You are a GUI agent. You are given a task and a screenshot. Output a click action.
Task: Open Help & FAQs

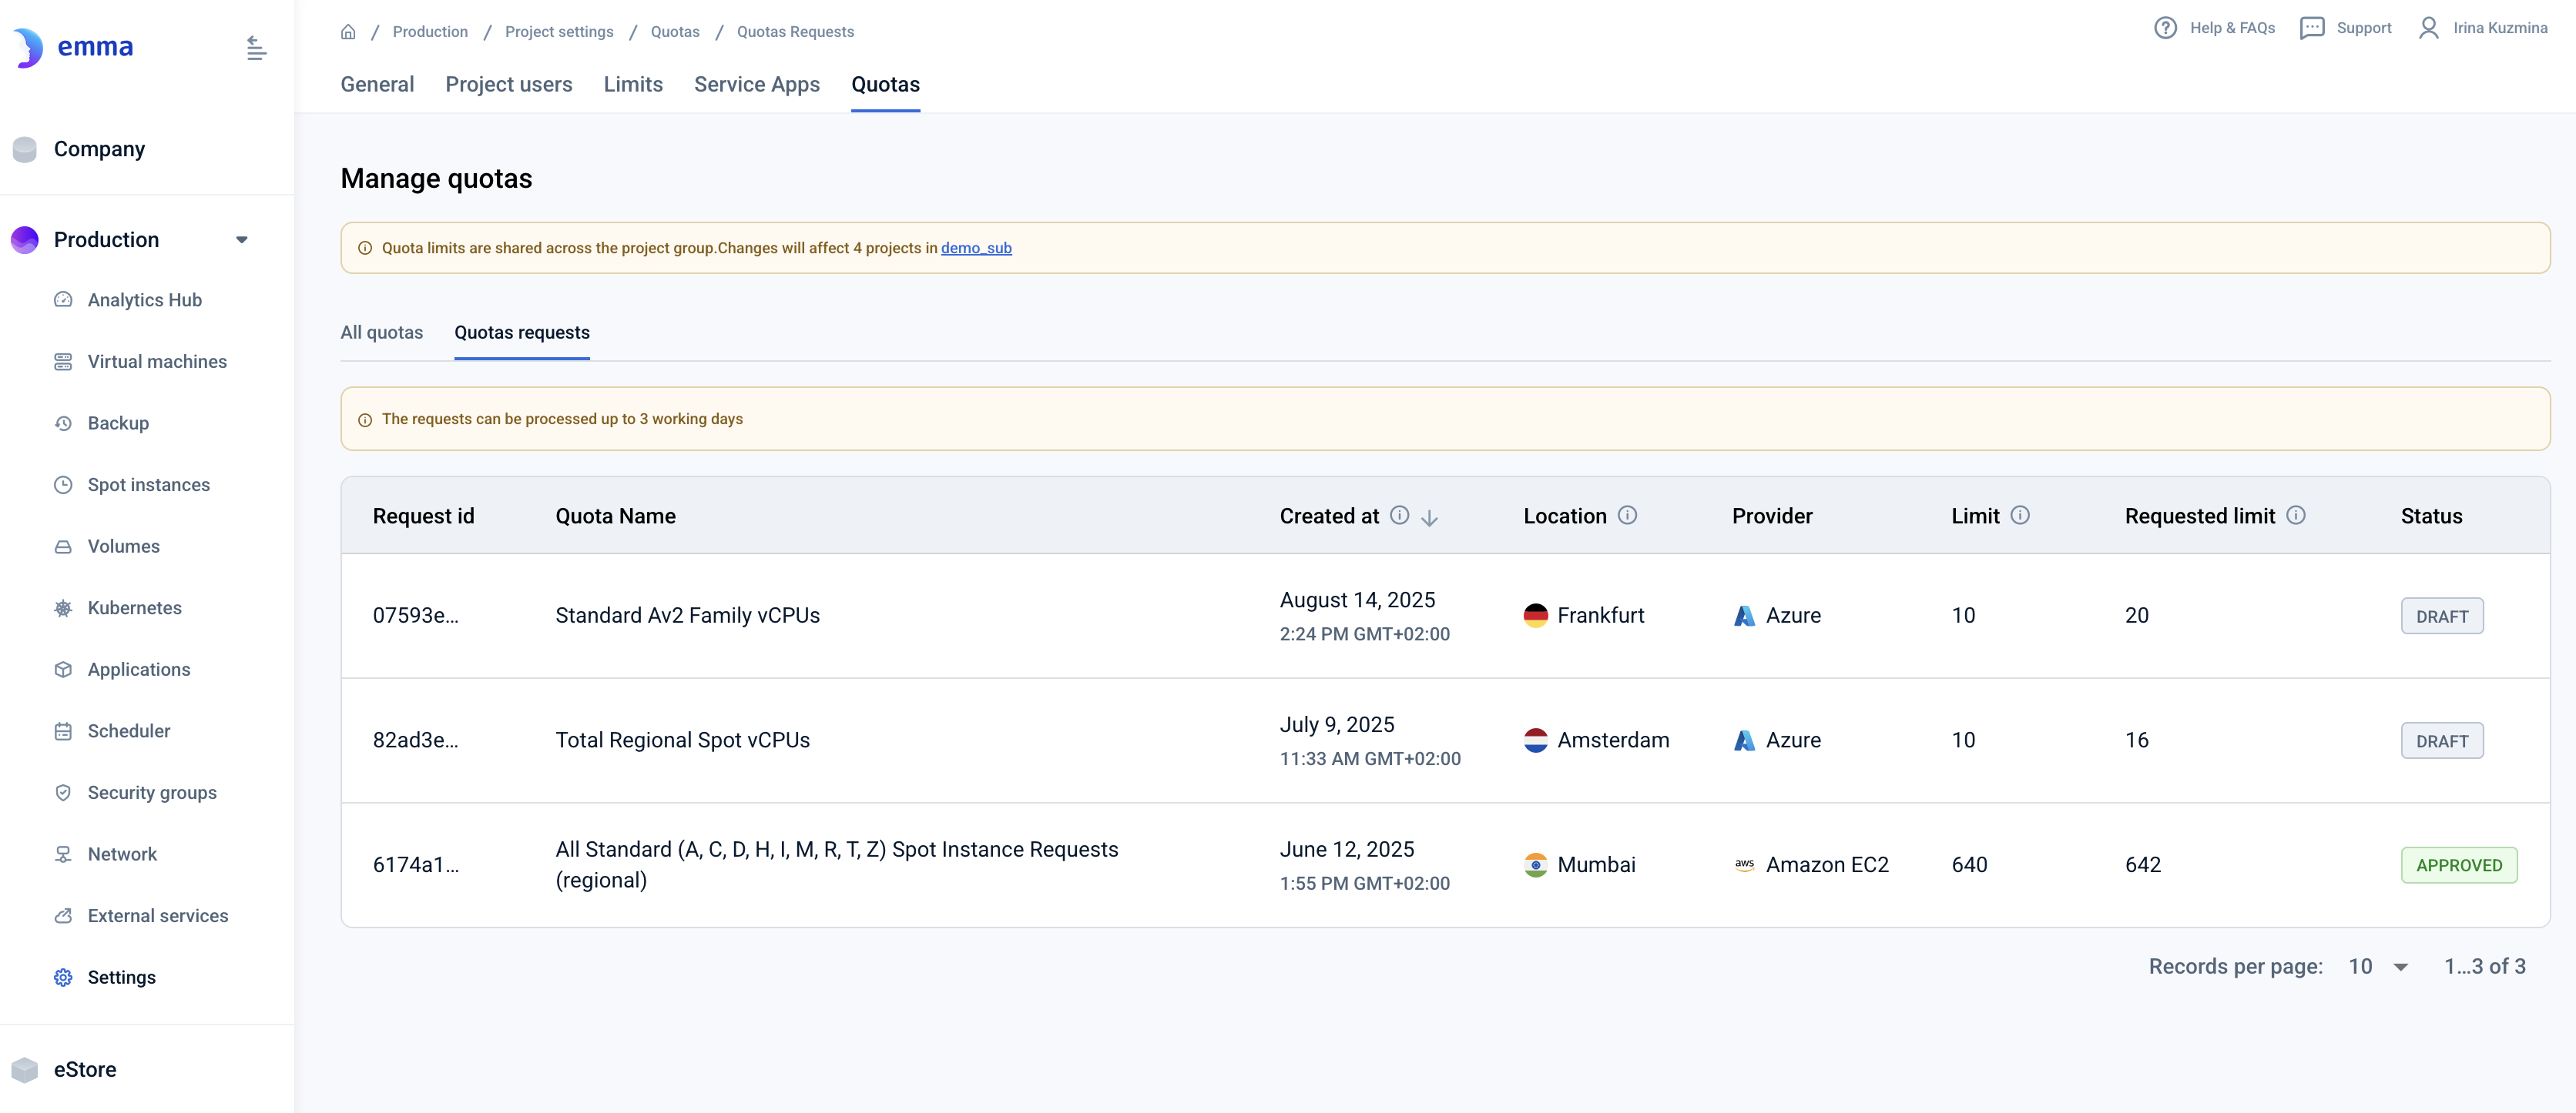coord(2214,28)
